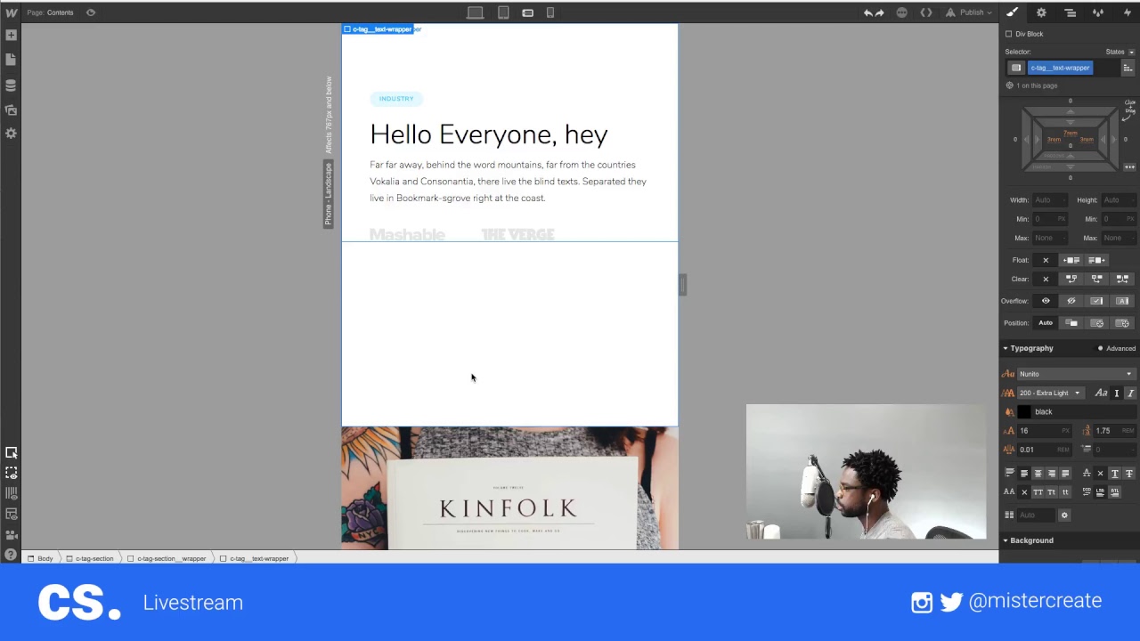Open the Nunito font dropdown
Image resolution: width=1140 pixels, height=641 pixels.
click(x=1076, y=374)
